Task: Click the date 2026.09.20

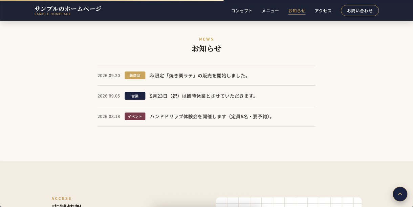Action: tap(109, 76)
